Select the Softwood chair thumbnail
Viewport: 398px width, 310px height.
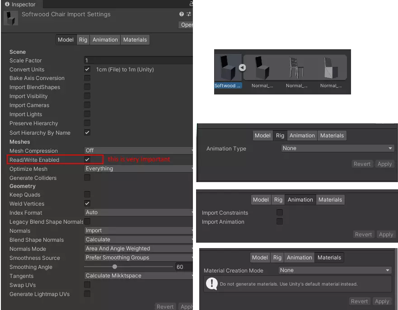(x=228, y=67)
